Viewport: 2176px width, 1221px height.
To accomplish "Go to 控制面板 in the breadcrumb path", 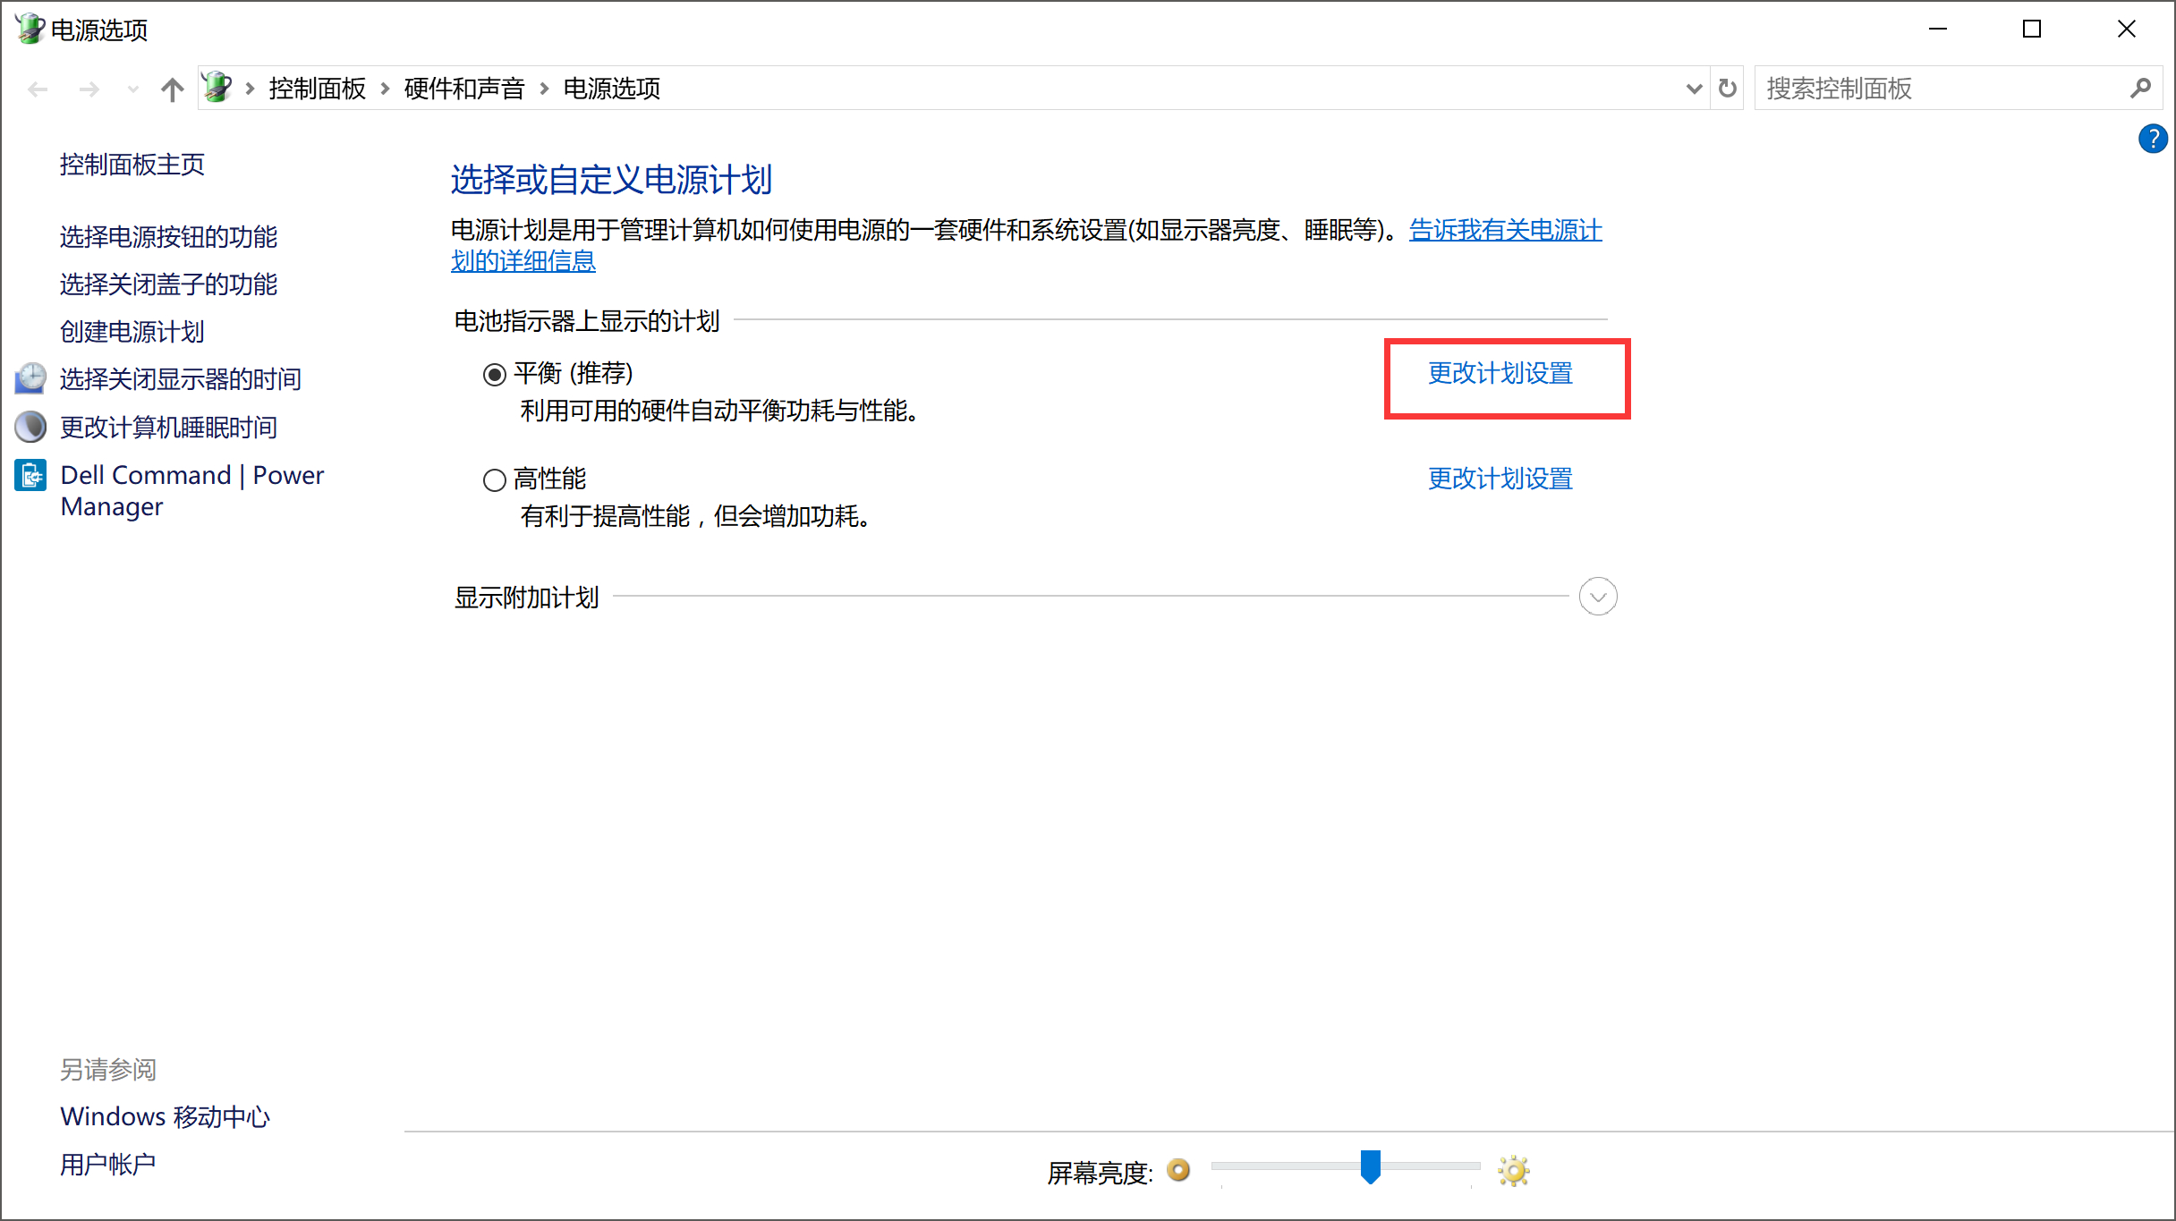I will click(318, 89).
